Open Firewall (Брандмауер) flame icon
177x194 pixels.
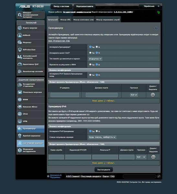[19, 128]
